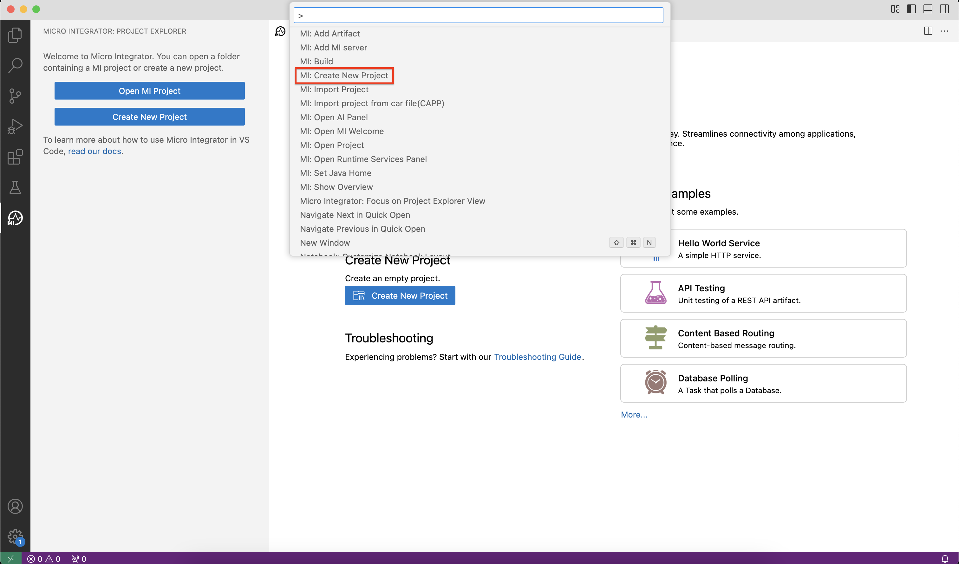Select the Micro Integrator activity bar icon

[15, 218]
